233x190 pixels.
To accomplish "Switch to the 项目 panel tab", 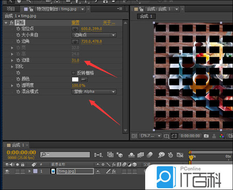I will click(x=11, y=9).
